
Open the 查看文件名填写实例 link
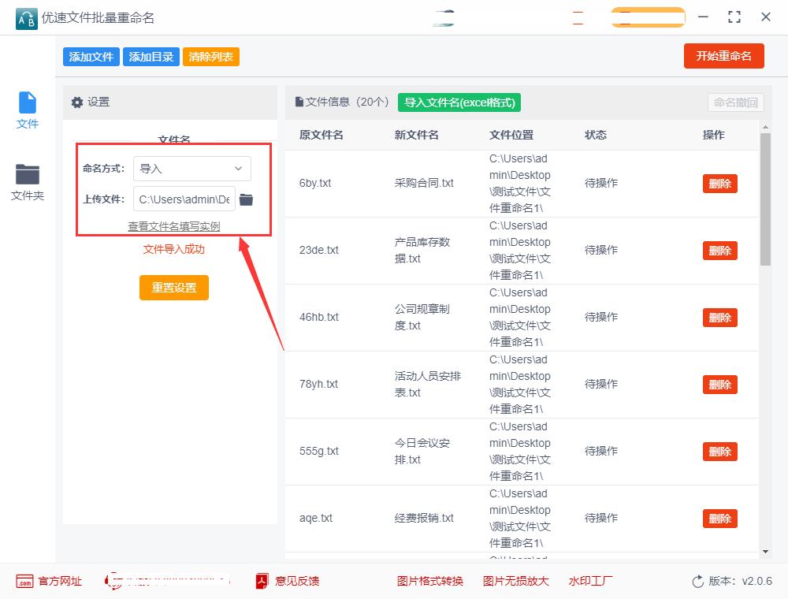[173, 226]
